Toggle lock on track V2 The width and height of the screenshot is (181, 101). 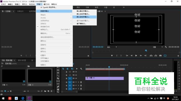(x=67, y=75)
